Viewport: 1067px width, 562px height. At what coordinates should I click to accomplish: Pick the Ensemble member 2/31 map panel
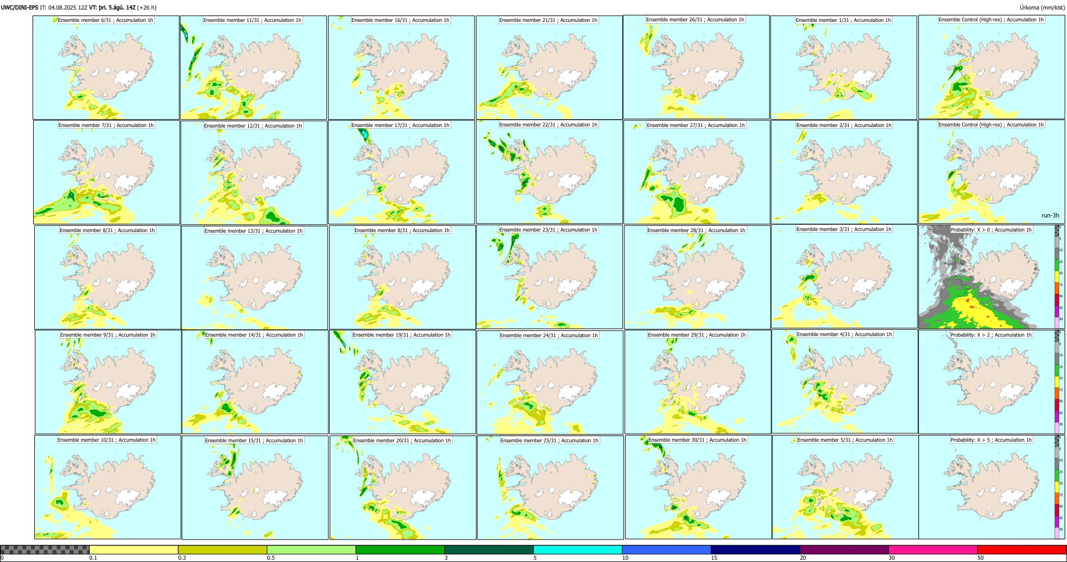coord(844,172)
